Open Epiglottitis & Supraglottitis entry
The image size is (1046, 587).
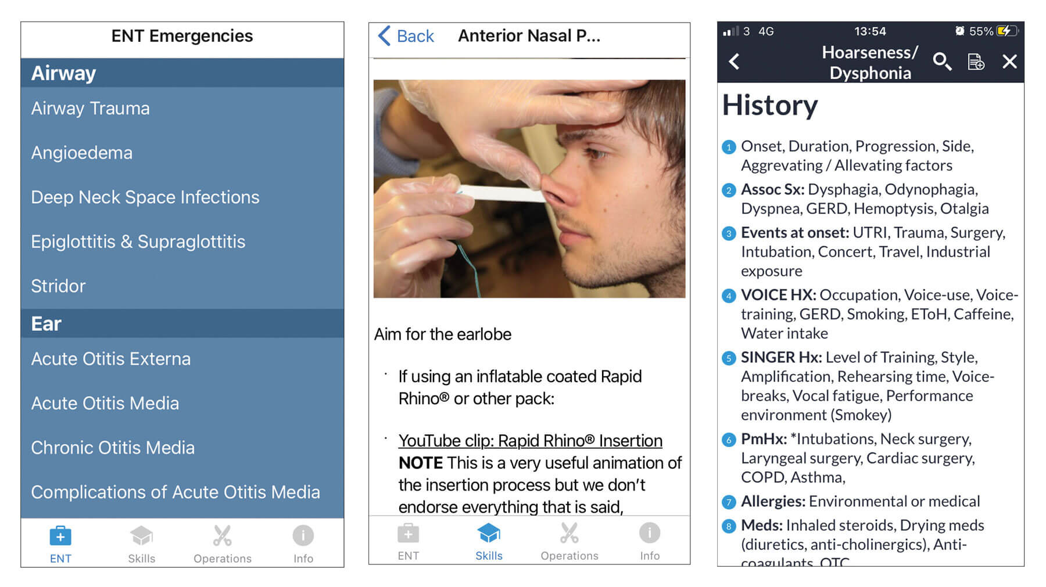pos(138,242)
